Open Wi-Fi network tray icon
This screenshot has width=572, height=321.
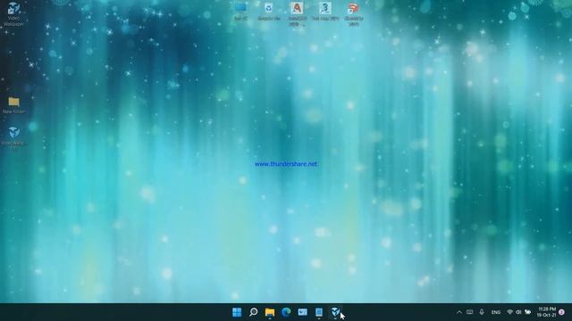(x=510, y=312)
